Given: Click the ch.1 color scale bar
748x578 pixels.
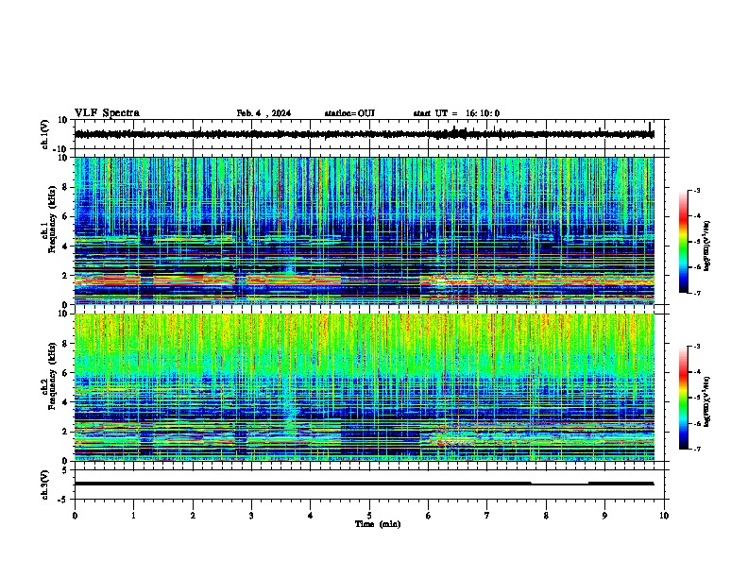Looking at the screenshot, I should pos(684,242).
